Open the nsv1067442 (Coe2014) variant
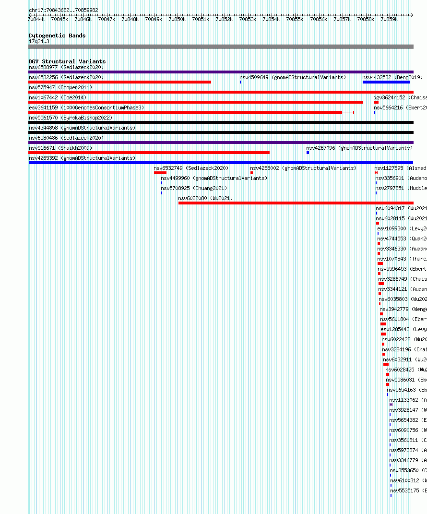Image resolution: width=427 pixels, height=514 pixels. pyautogui.click(x=58, y=98)
